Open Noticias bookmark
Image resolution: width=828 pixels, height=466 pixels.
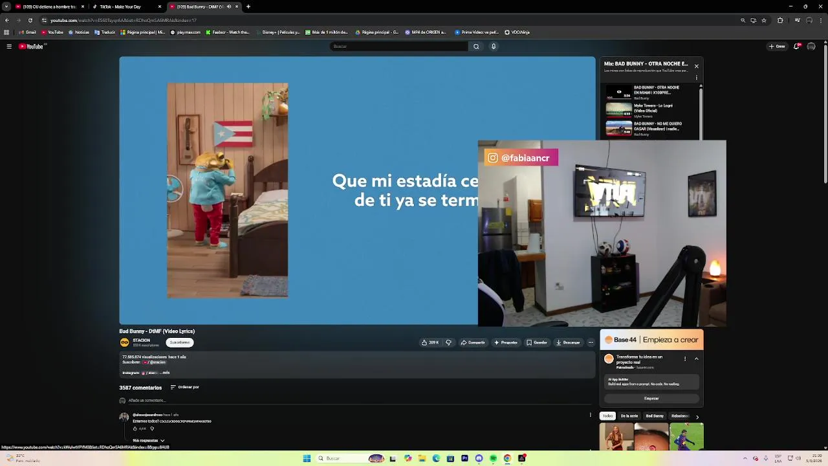pos(79,32)
